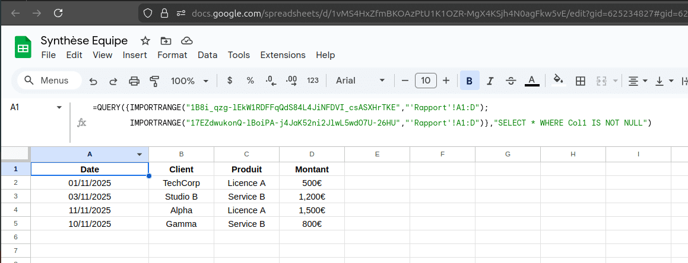Toggle Bold formatting button
The image size is (688, 263).
coord(470,81)
